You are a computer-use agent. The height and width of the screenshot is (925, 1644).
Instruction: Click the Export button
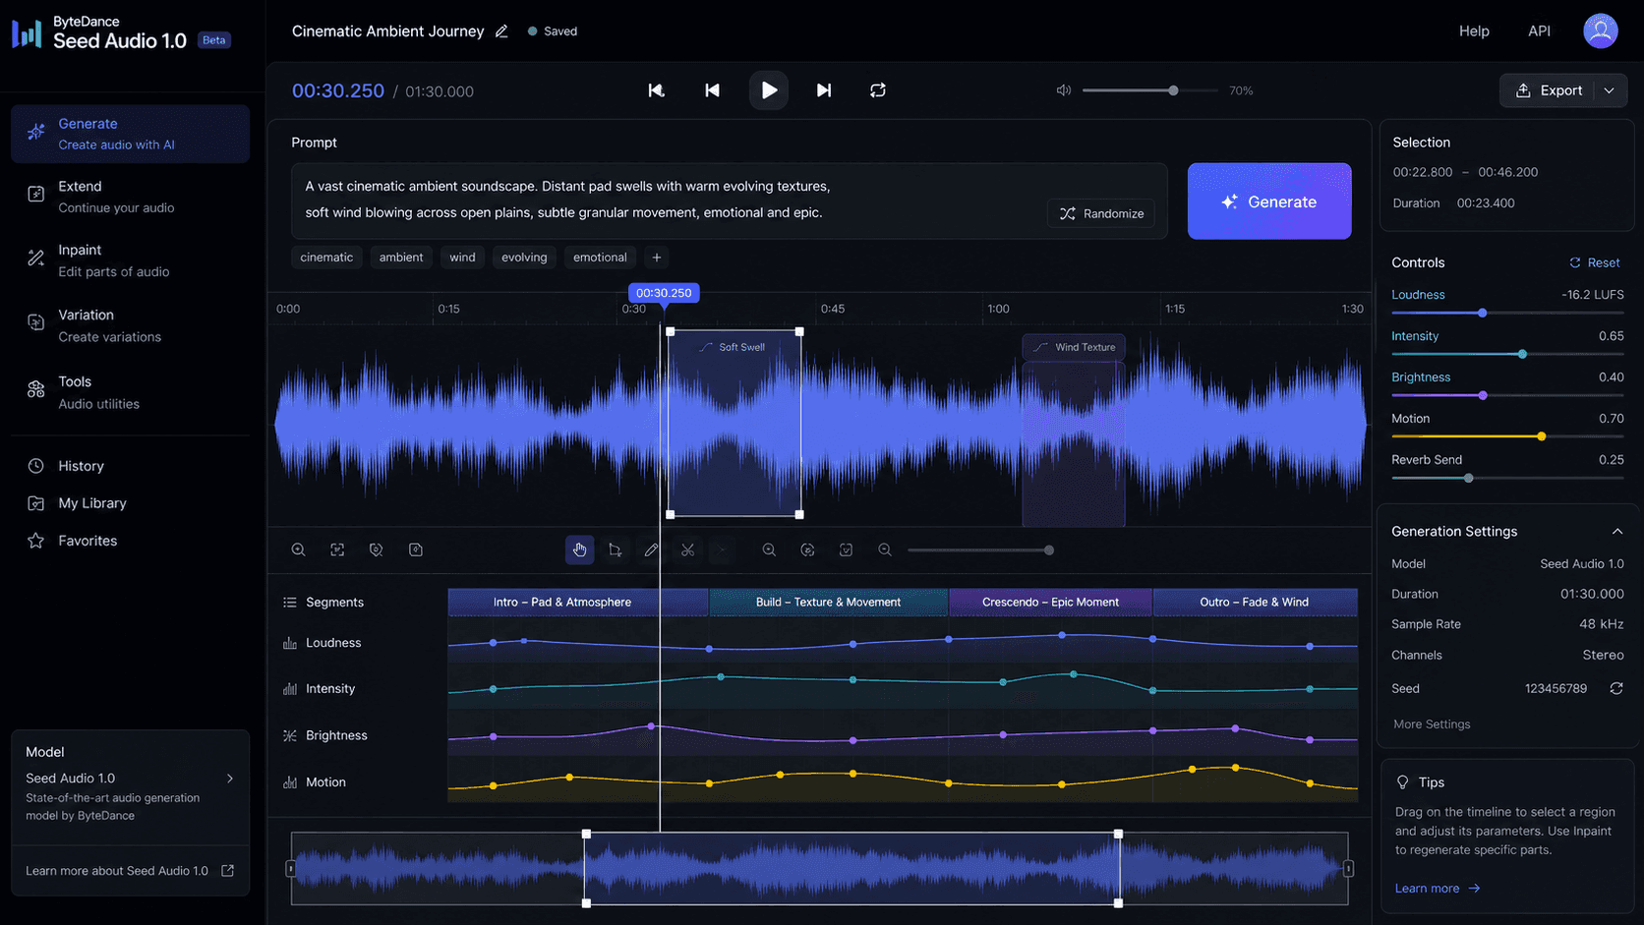point(1550,90)
